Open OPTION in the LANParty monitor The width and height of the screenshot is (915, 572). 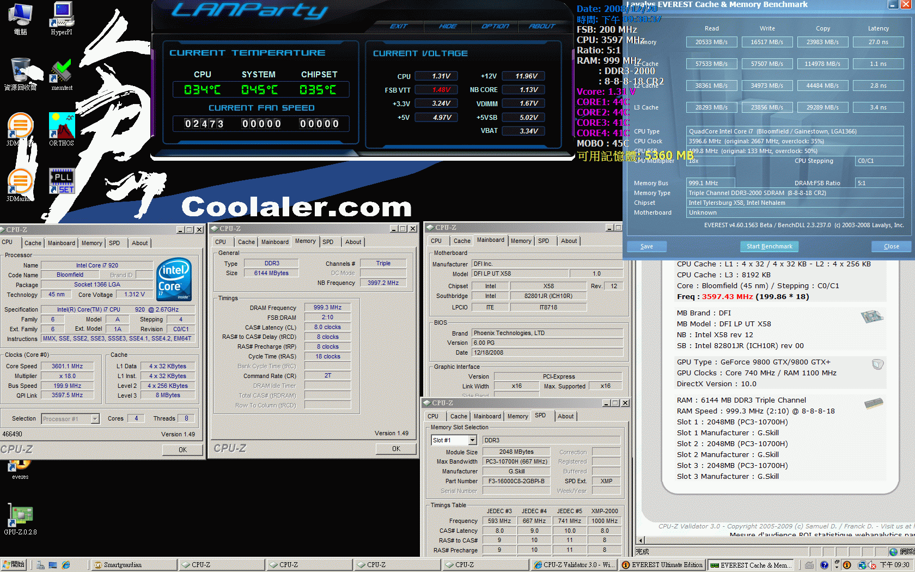pyautogui.click(x=495, y=26)
